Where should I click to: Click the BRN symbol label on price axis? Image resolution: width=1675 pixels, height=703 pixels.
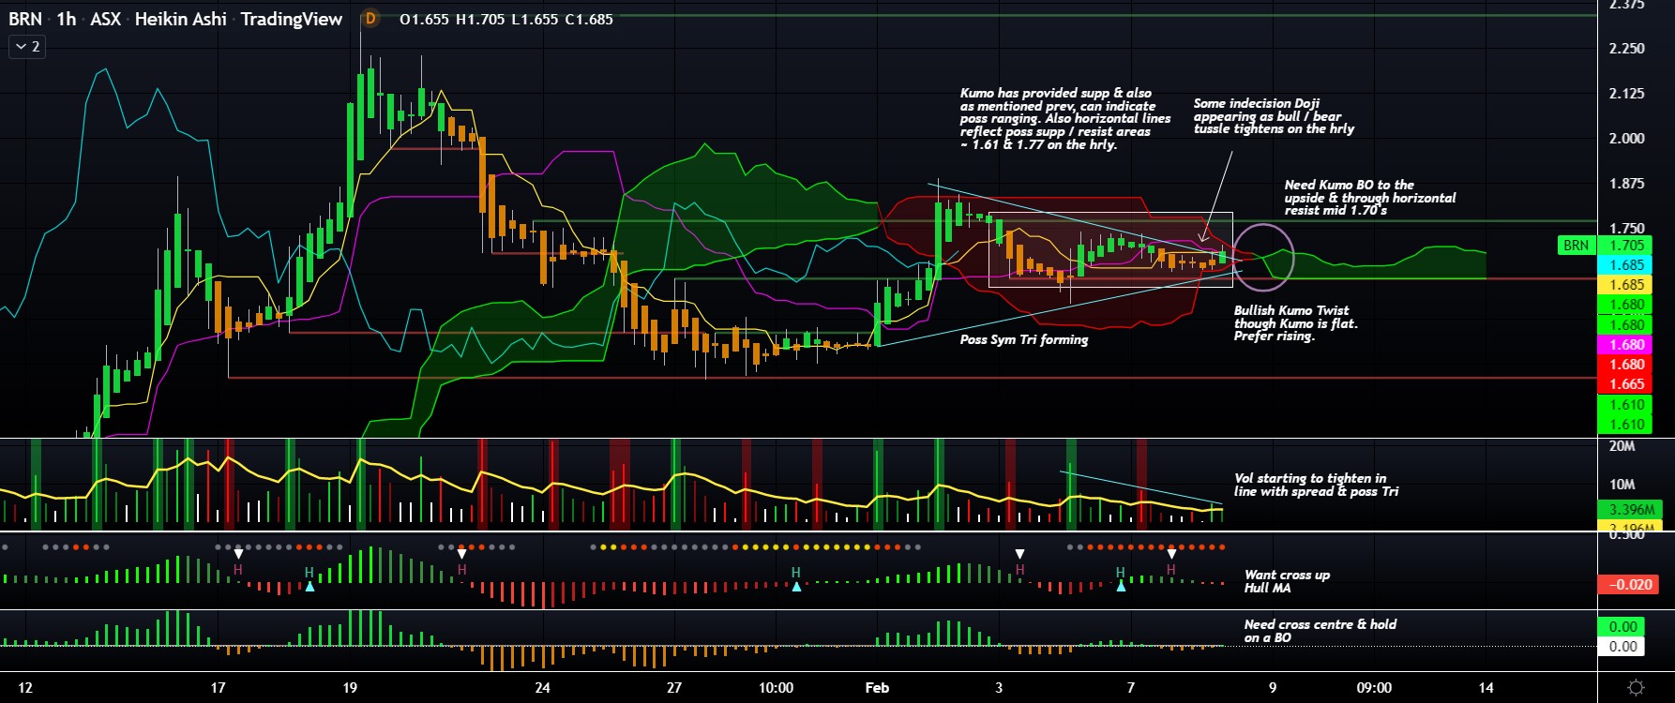tap(1576, 246)
